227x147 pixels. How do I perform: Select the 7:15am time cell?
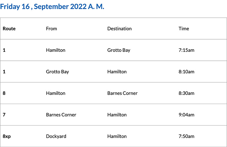click(186, 50)
